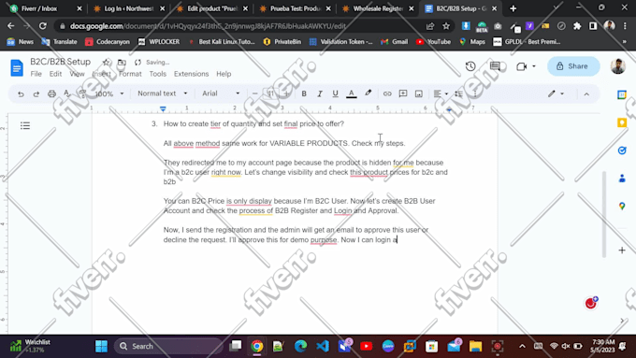Open the Help menu
Image resolution: width=636 pixels, height=358 pixels.
pyautogui.click(x=224, y=74)
